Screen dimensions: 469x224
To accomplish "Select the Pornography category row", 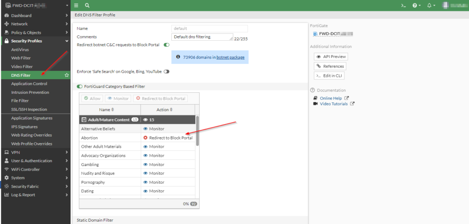I will click(x=137, y=182).
